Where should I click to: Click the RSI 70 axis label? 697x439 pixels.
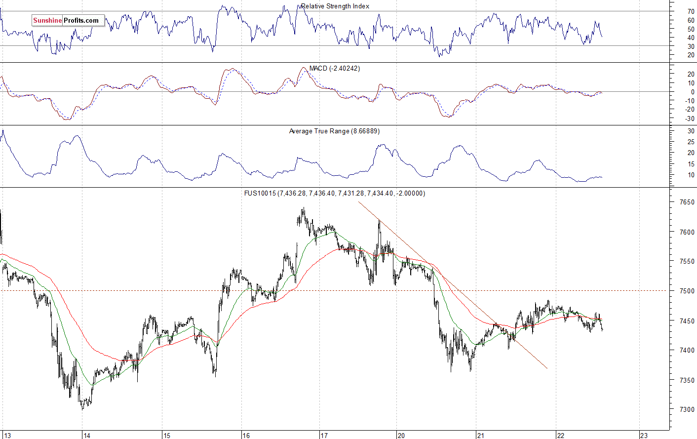pos(691,11)
